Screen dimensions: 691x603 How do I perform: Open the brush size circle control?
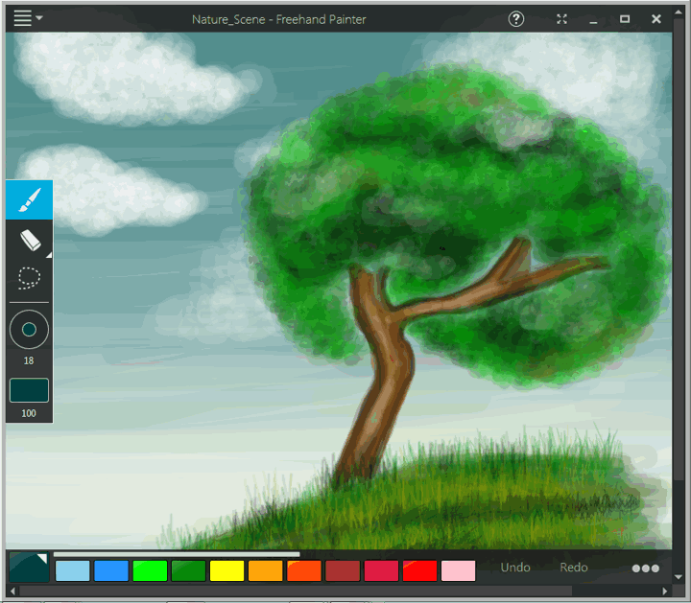pos(29,330)
